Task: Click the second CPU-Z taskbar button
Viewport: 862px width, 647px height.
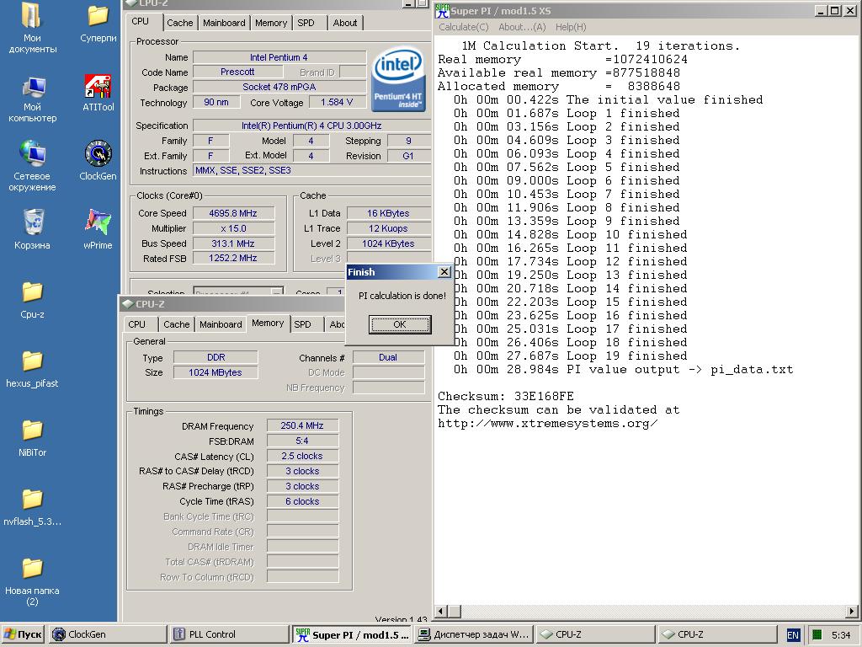Action: point(717,634)
